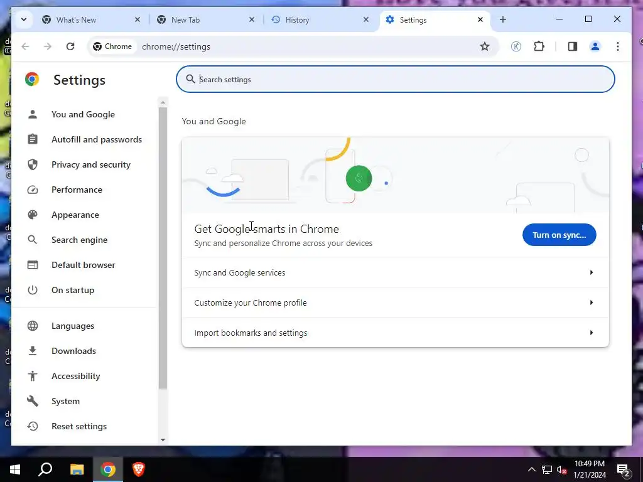Viewport: 643px width, 482px height.
Task: Open You and Google in sidebar
Action: 84,114
